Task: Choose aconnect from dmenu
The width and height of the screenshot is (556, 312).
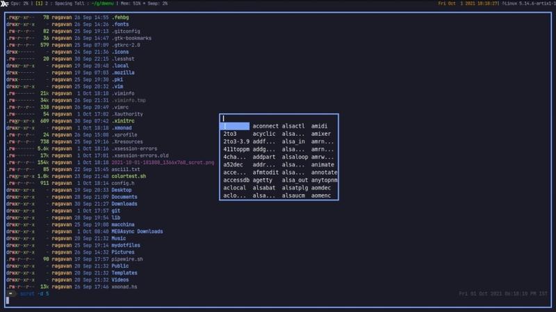Action: coord(265,126)
